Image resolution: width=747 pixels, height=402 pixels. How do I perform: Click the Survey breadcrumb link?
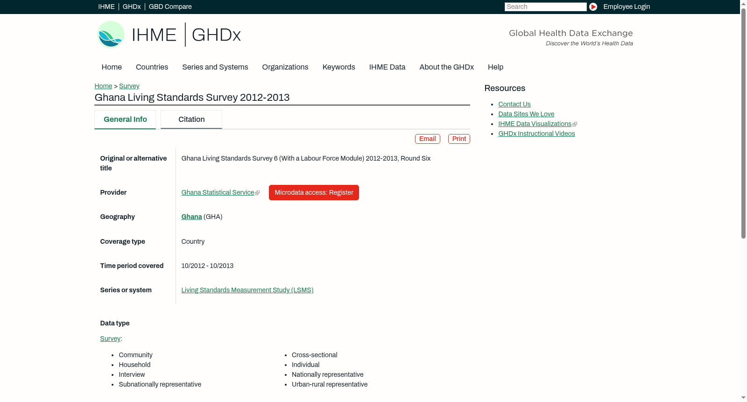129,86
